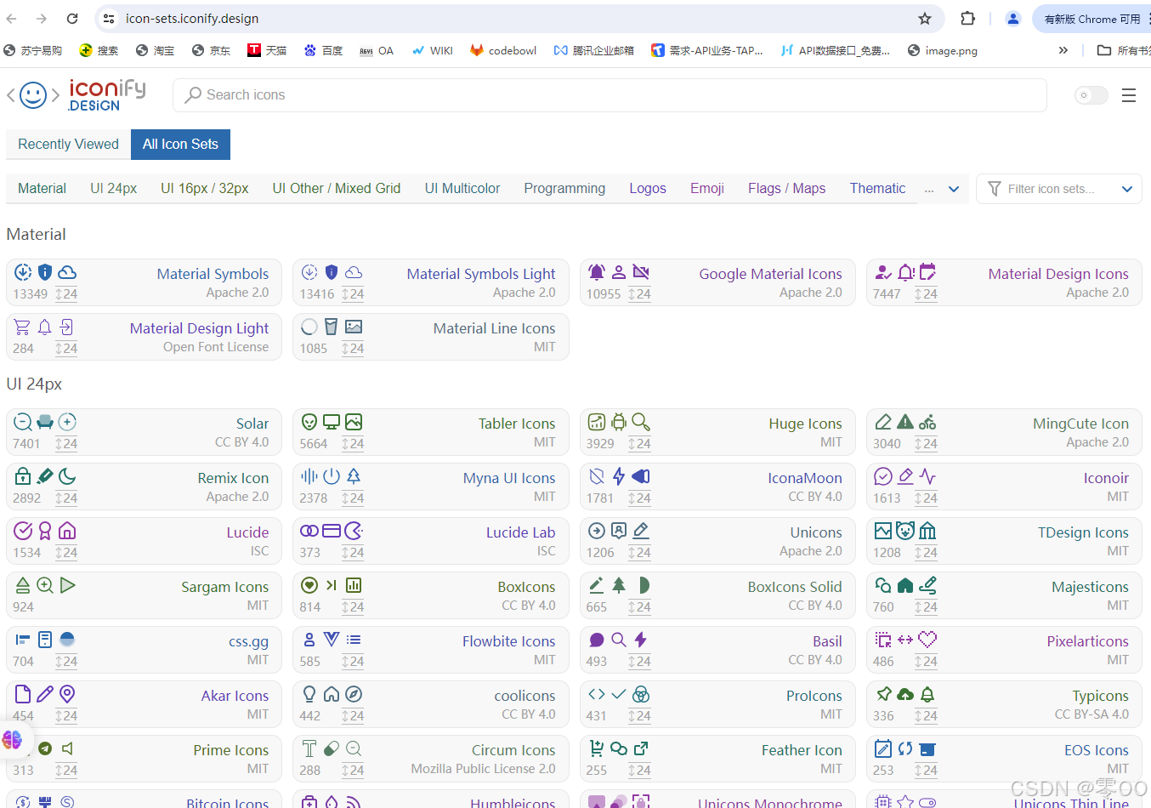Click the shield icon in Material Symbols Light
Viewport: 1151px width, 808px height.
point(332,272)
